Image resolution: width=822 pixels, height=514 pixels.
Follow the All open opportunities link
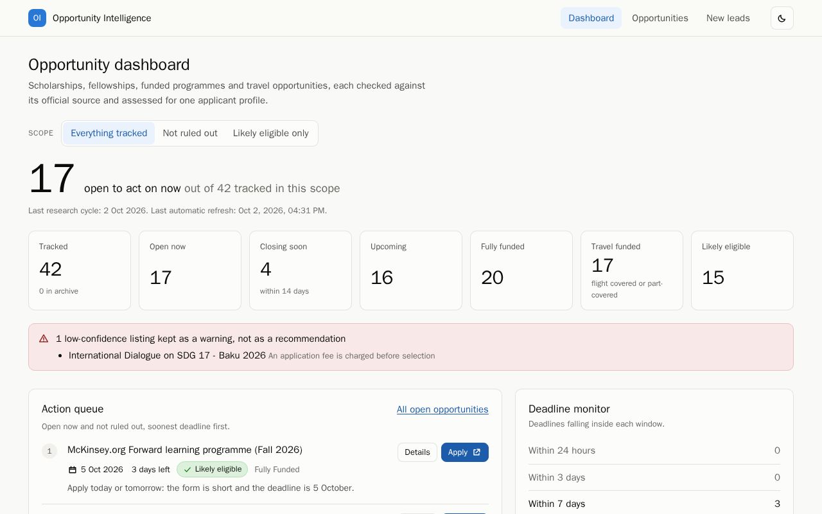tap(442, 409)
